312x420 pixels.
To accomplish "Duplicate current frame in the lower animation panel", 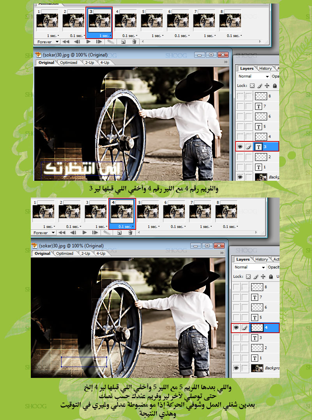I will 119,233.
